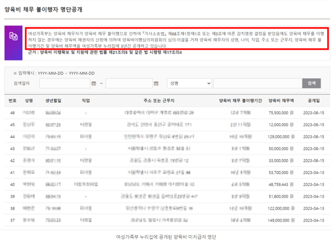
Task: Select the 번호 column header
Action: point(13,100)
